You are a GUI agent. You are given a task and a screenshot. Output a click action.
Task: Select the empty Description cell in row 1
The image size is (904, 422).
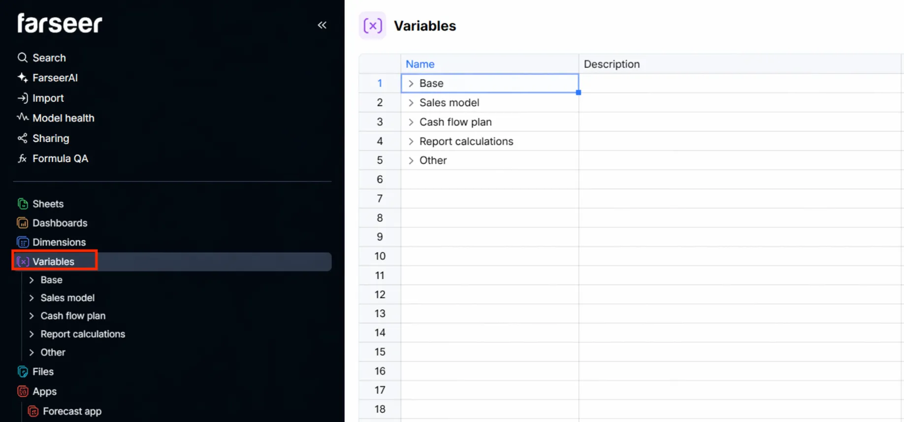tap(739, 83)
